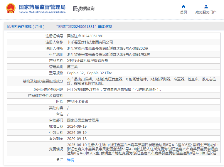Image resolution: width=224 pixels, height=167 pixels.
Task: Click the national emblem logo
Action: [x=11, y=9]
